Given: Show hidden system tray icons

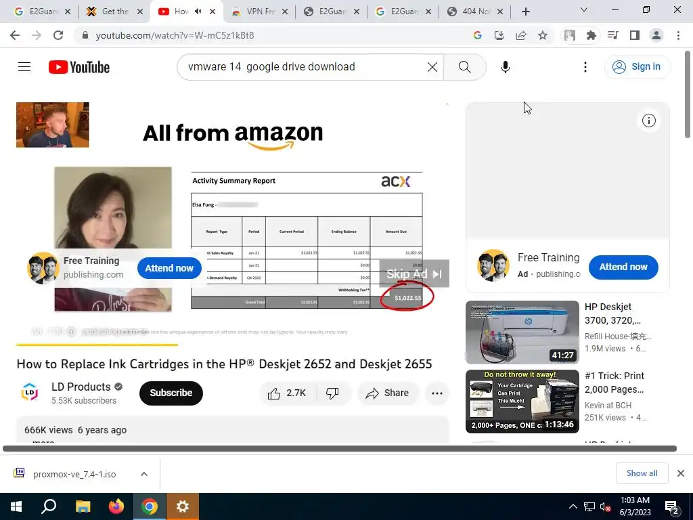Looking at the screenshot, I should click(573, 506).
